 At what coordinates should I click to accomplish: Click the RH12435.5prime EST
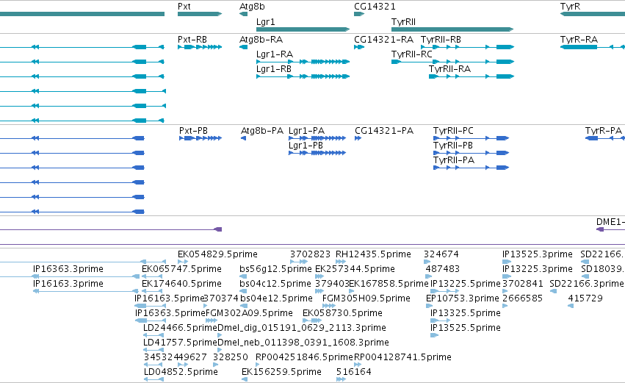coord(341,262)
